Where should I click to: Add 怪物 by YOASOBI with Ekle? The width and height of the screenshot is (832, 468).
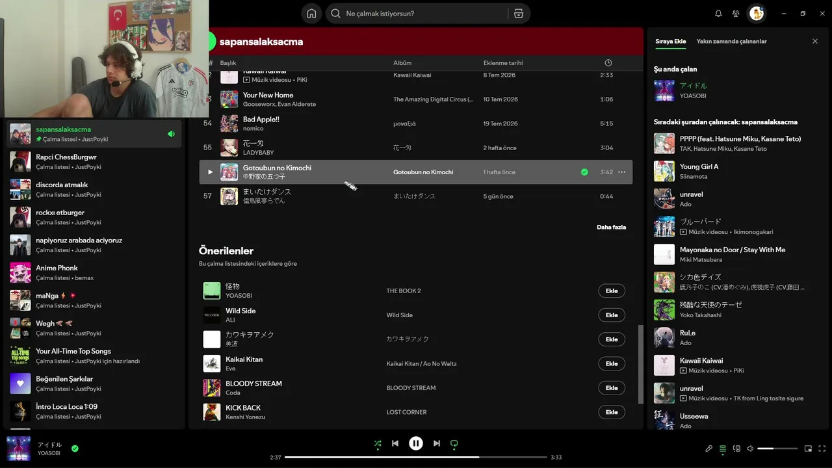point(612,291)
